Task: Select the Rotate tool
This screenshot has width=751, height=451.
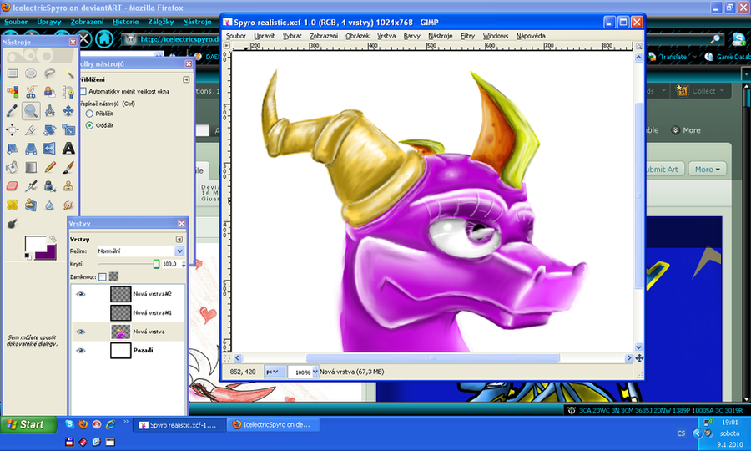Action: pyautogui.click(x=50, y=130)
